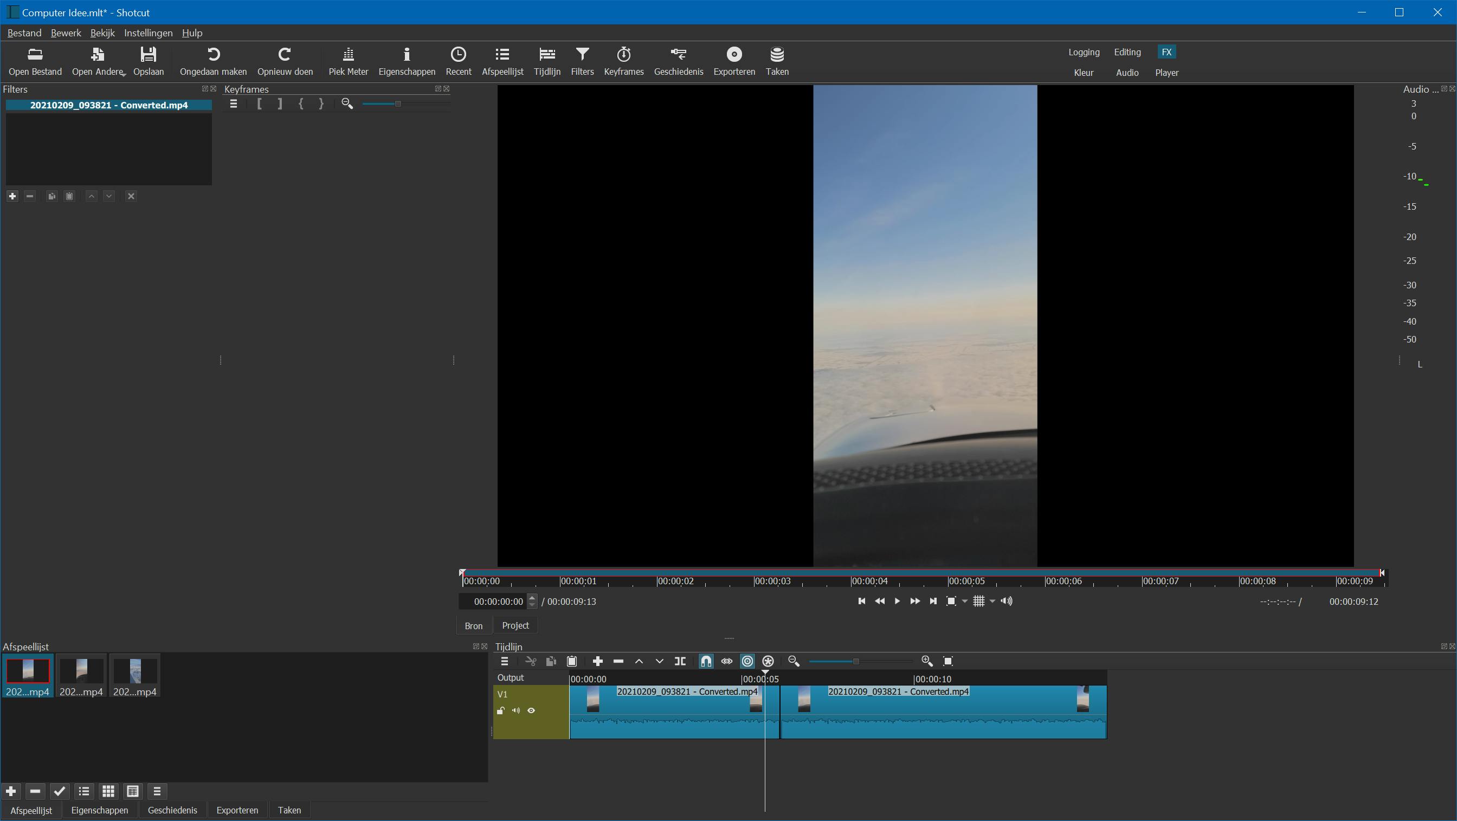Split clip at playhead in timeline toolbar

tap(680, 661)
